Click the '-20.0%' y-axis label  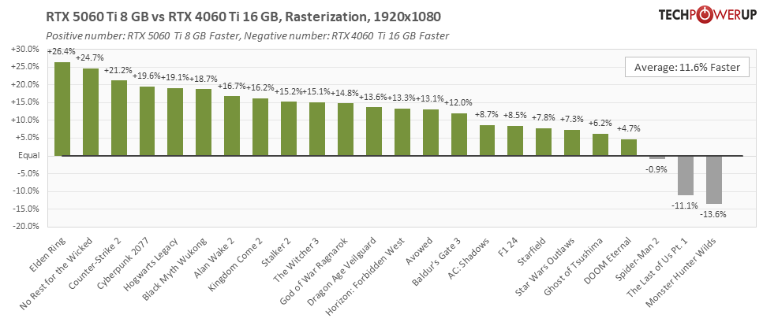pyautogui.click(x=26, y=227)
